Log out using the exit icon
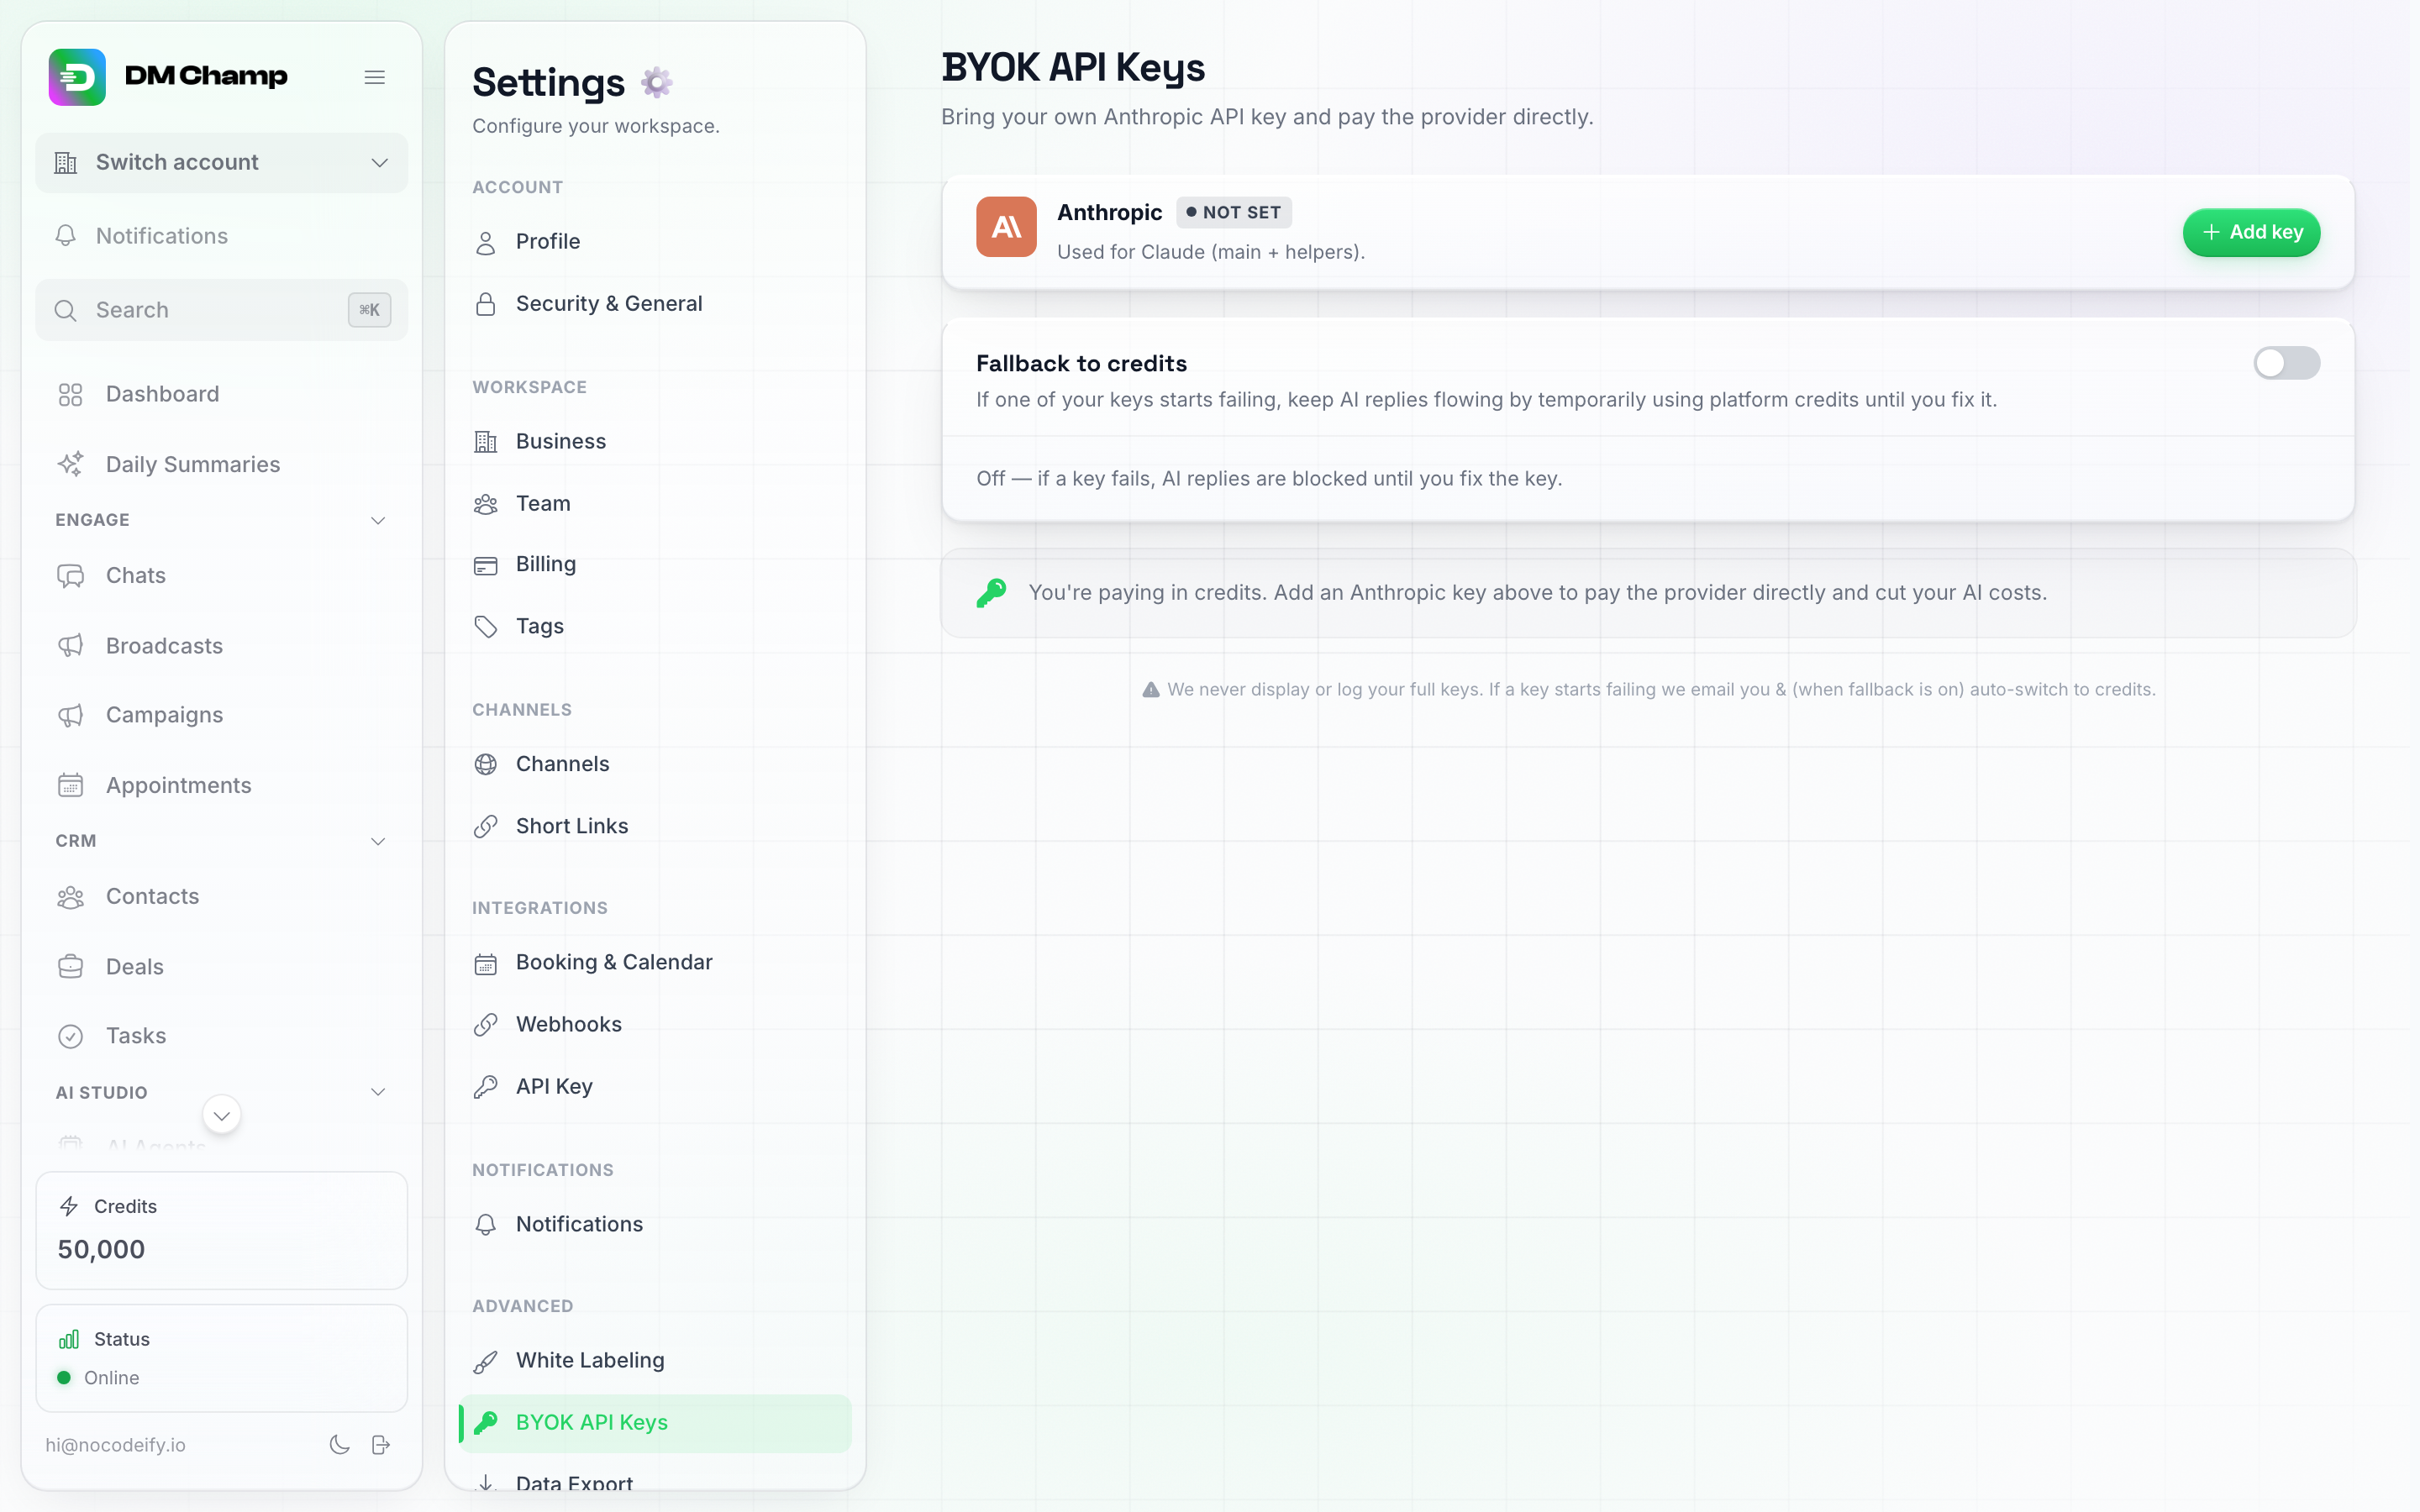Screen dimensions: 2420x1512 pyautogui.click(x=381, y=1444)
